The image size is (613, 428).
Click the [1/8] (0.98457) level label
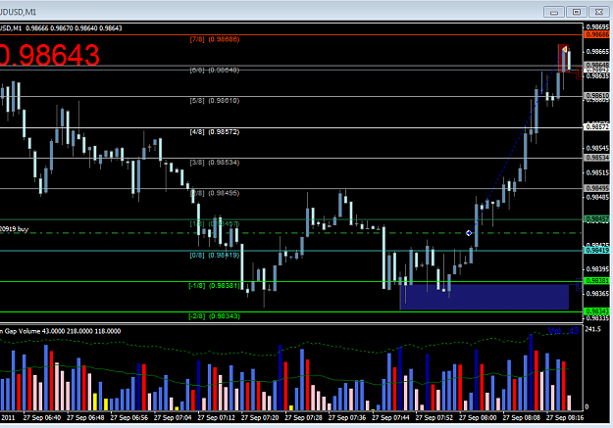(x=215, y=223)
